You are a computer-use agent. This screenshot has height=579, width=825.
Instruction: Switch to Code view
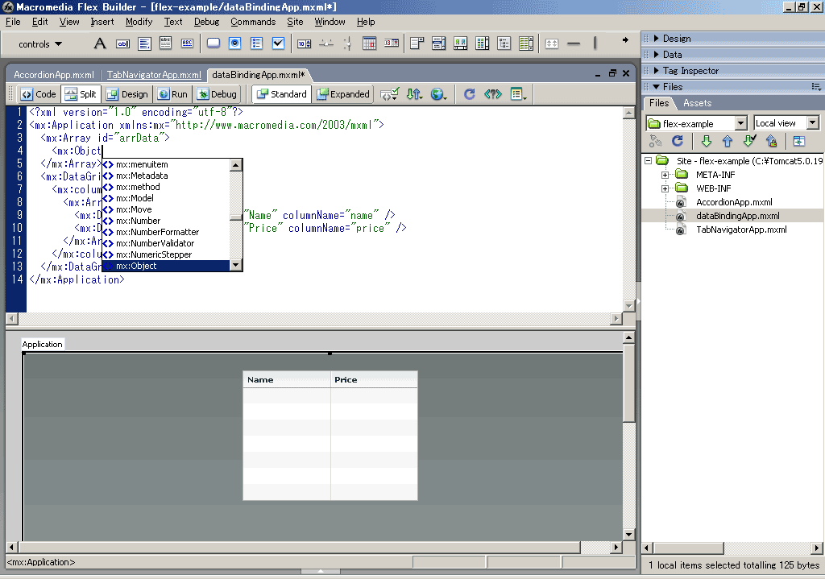[x=39, y=94]
